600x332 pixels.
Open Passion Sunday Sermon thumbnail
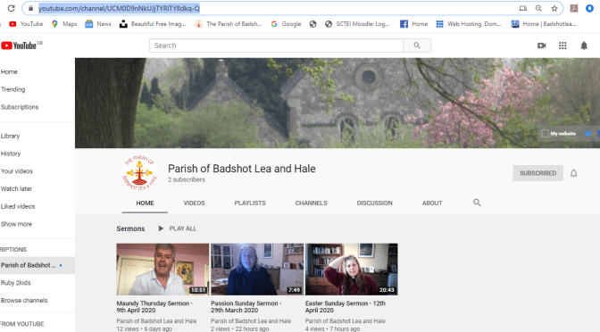tap(257, 270)
